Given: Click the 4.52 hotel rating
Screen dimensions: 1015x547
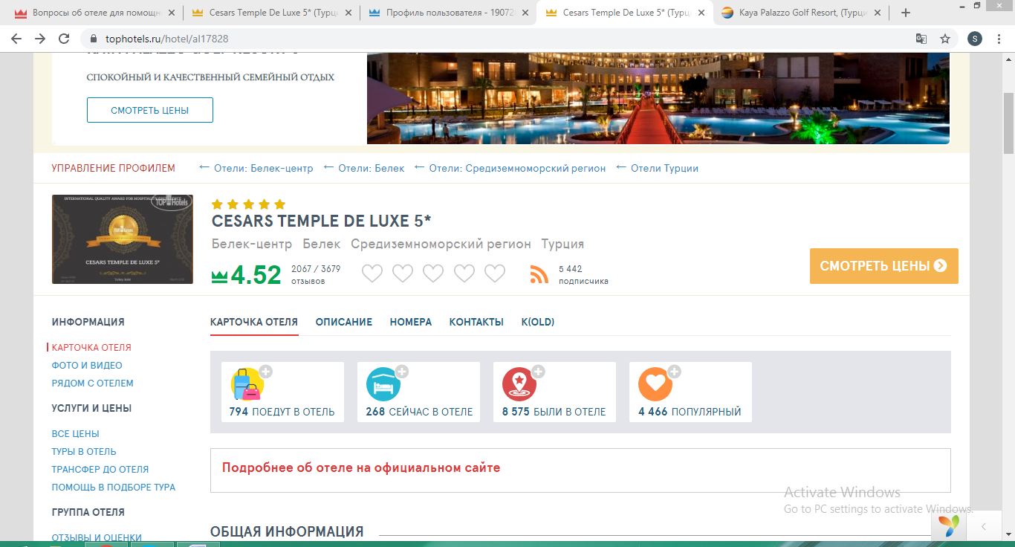Looking at the screenshot, I should [256, 275].
